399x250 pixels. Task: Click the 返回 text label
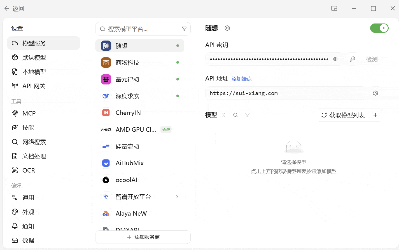18,8
